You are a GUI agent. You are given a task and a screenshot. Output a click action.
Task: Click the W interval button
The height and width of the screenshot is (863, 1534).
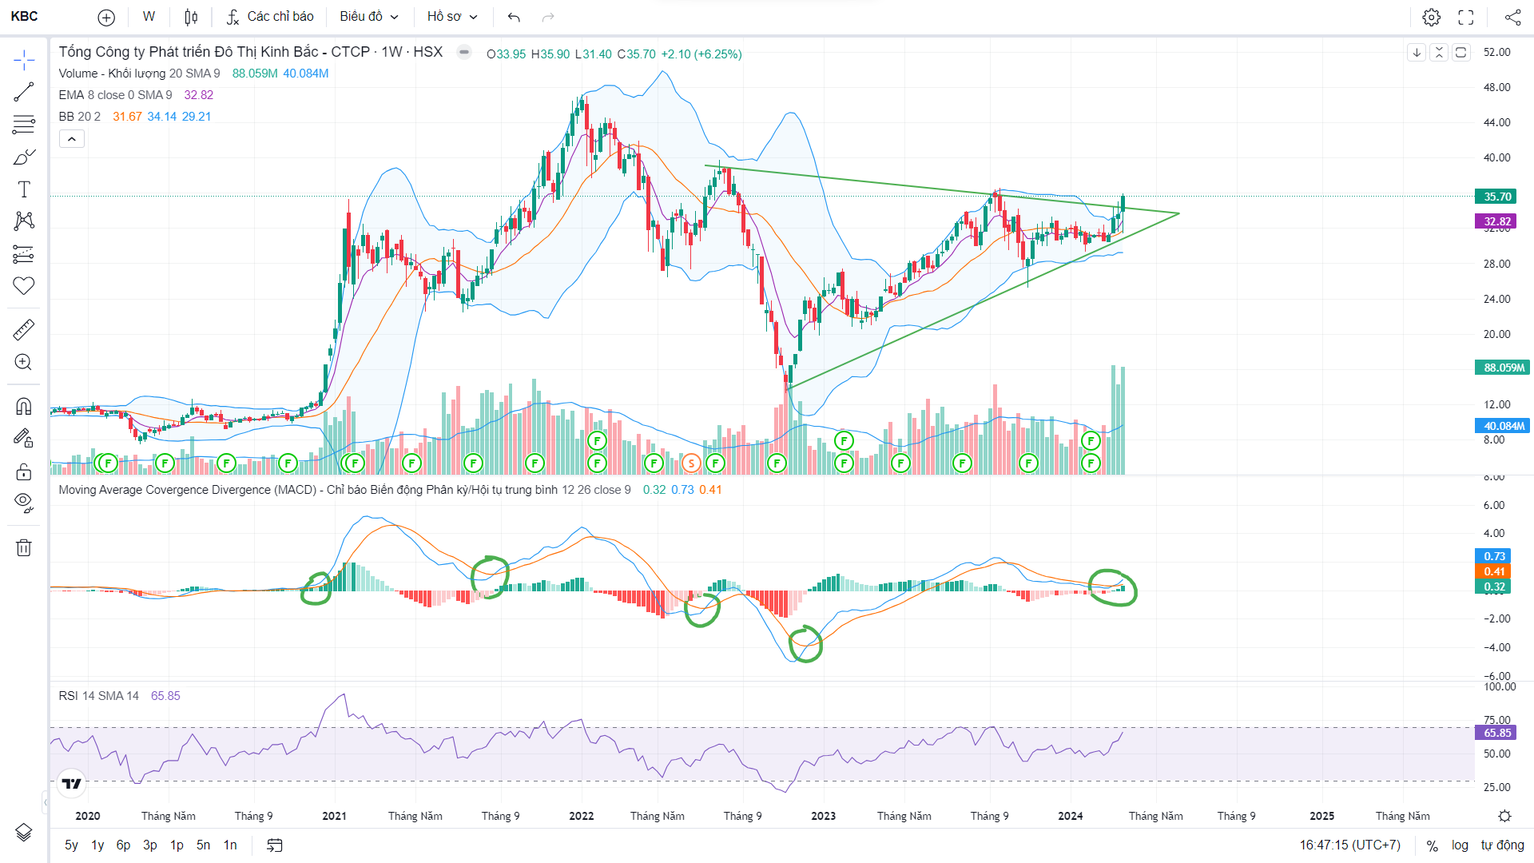(149, 17)
